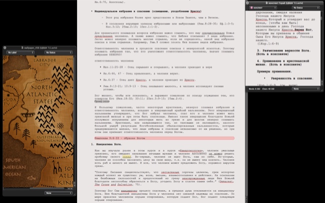
Task: Click the конспект Горай panel title text
Action: 285,3
